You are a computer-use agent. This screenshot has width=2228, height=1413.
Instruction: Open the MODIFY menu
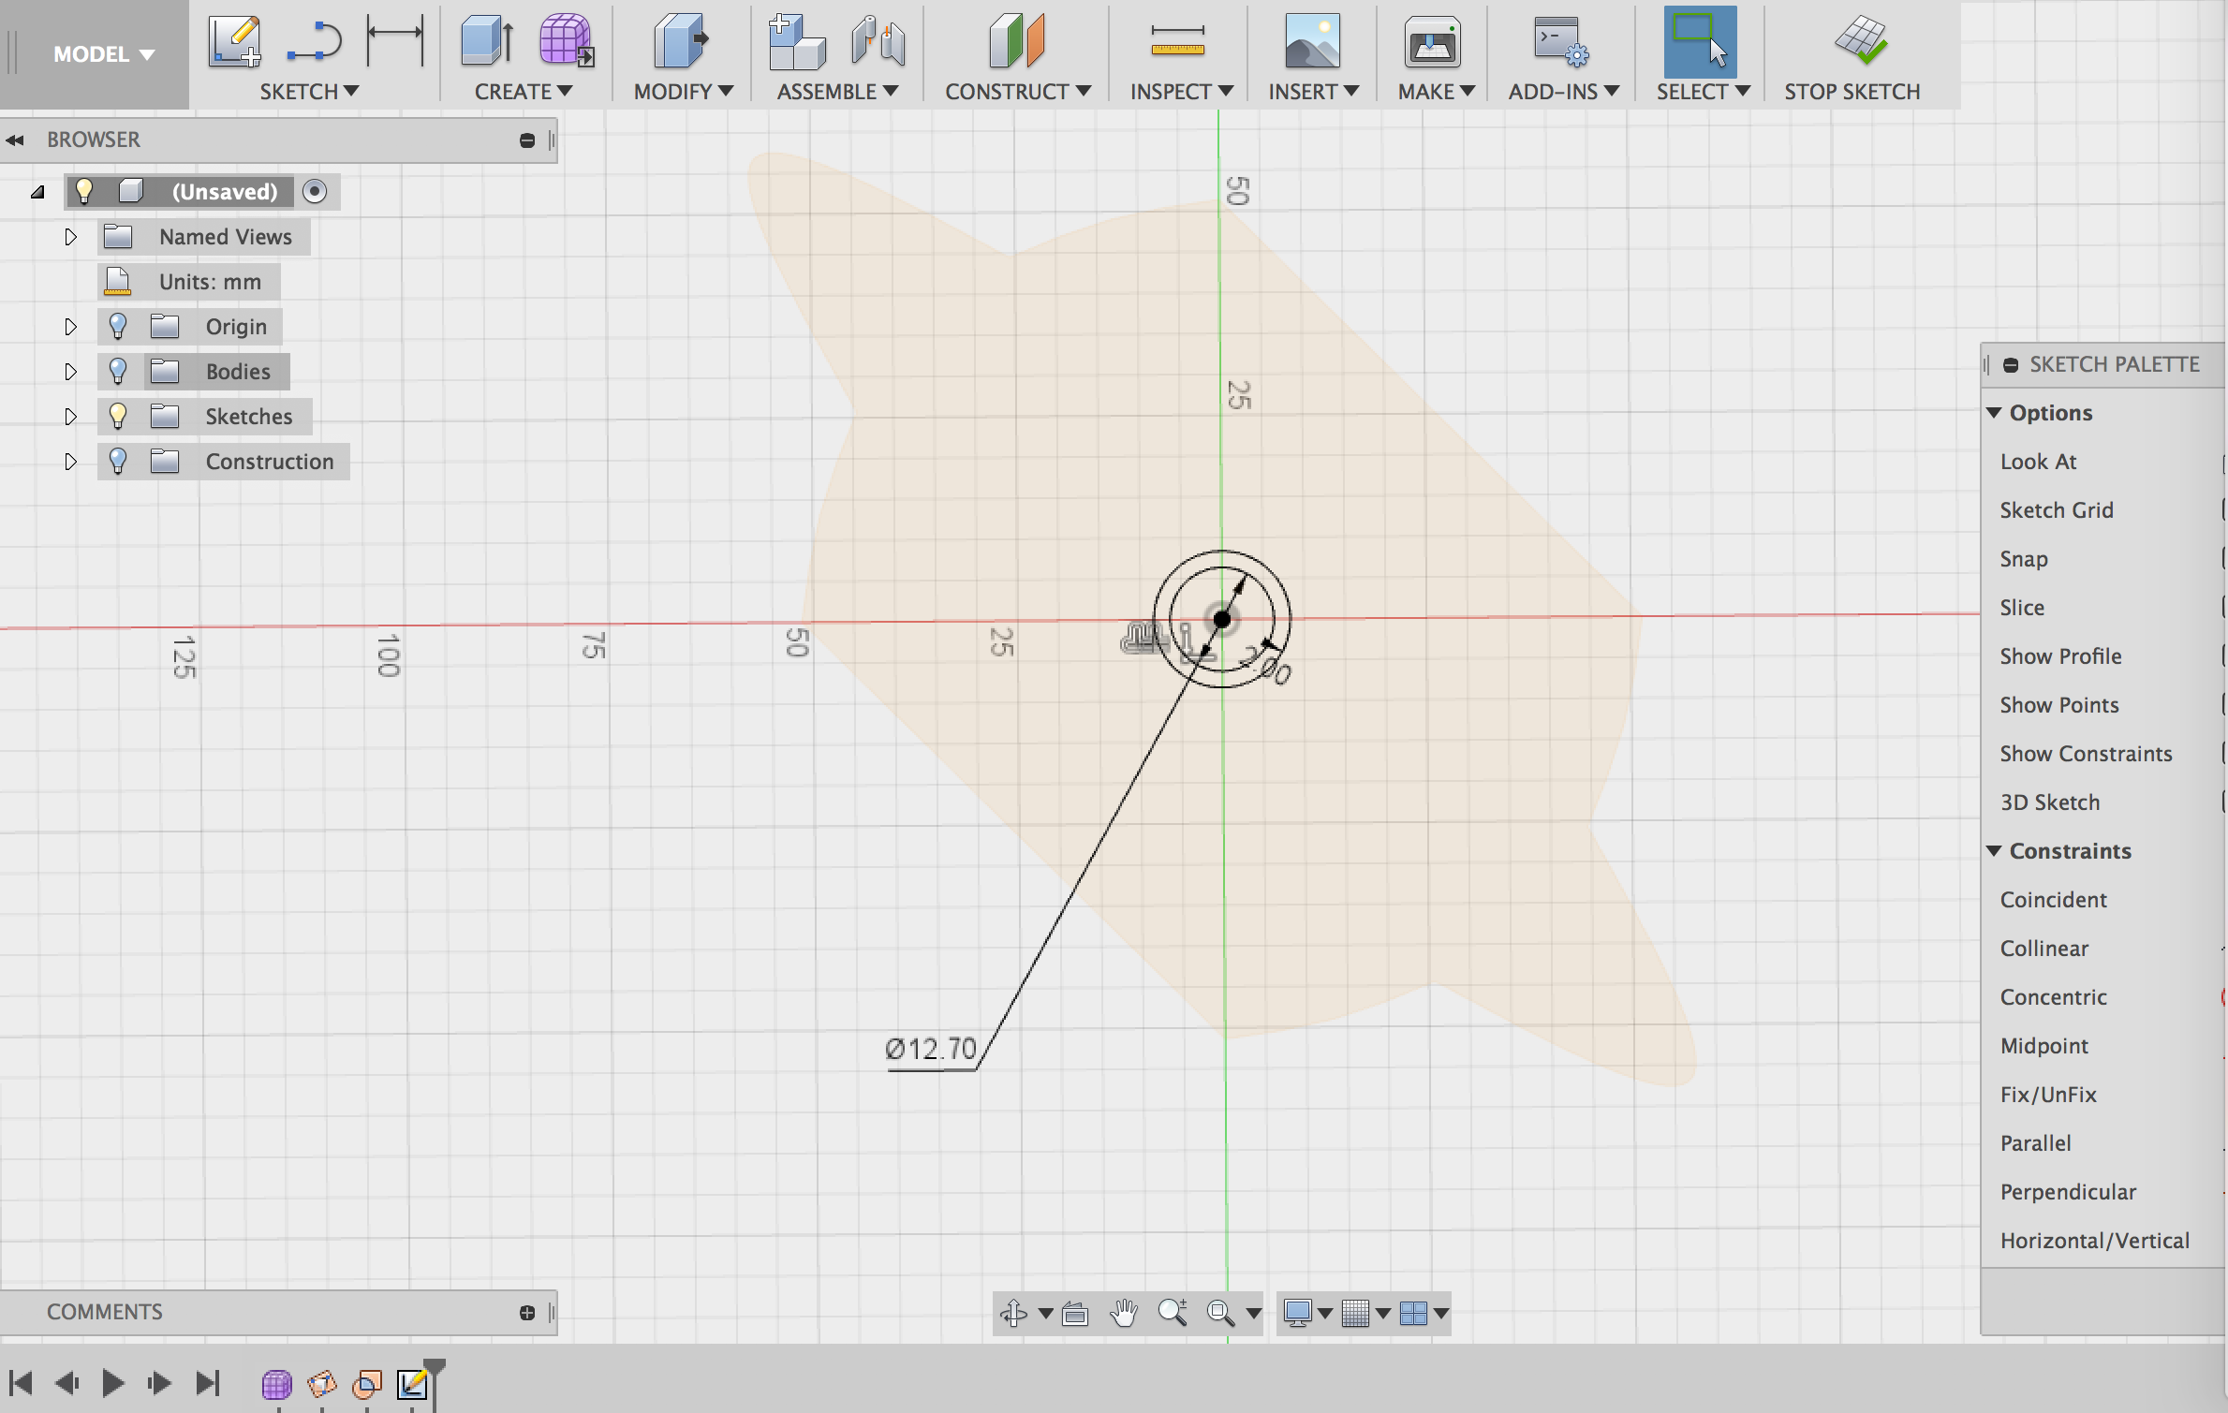click(683, 92)
